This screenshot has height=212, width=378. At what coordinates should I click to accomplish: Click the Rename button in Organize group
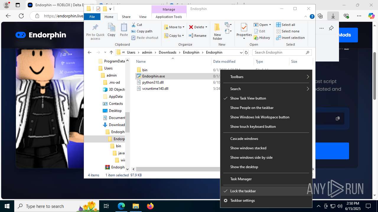coord(198,36)
